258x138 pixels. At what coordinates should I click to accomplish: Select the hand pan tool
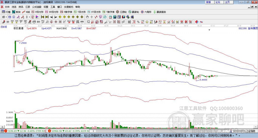point(87,17)
